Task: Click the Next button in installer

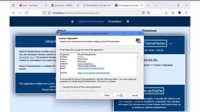Action: tap(119, 95)
